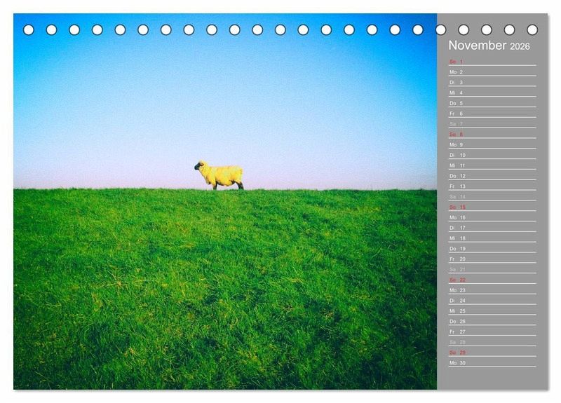Select the Di 24 calendar line
The height and width of the screenshot is (403, 561).
[x=492, y=301]
